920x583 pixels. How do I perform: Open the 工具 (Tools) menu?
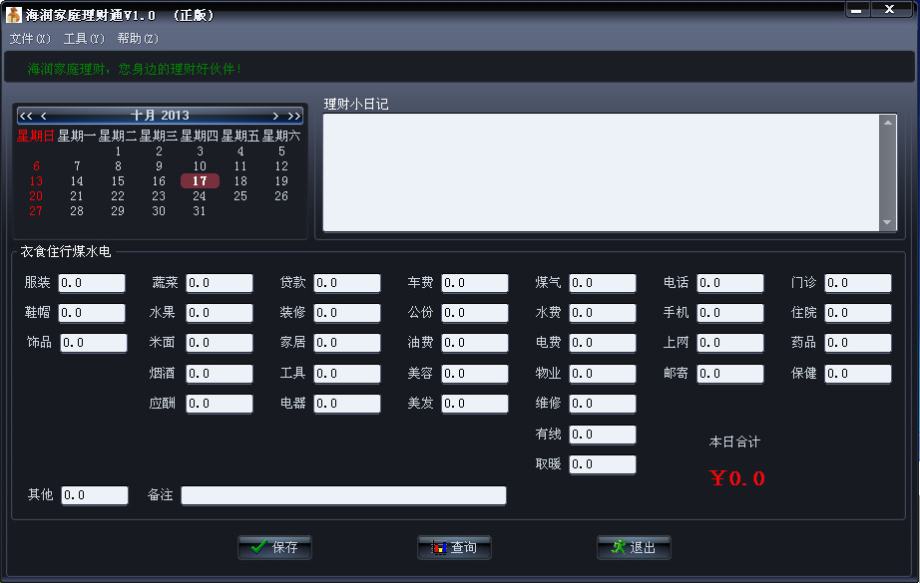pos(83,39)
